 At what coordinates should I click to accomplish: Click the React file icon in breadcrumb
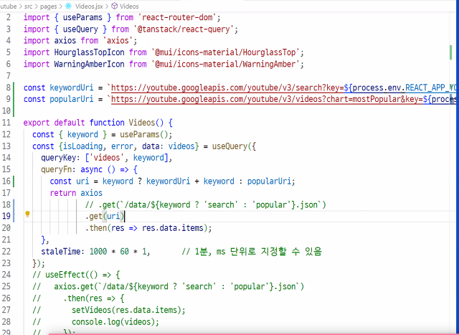coord(69,6)
